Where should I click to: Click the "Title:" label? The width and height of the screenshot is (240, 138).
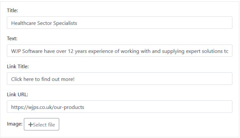(12, 11)
